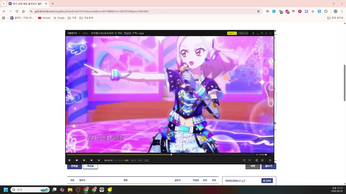Bookmark this page with the star
Viewport: 346px width, 194px height.
(258, 11)
